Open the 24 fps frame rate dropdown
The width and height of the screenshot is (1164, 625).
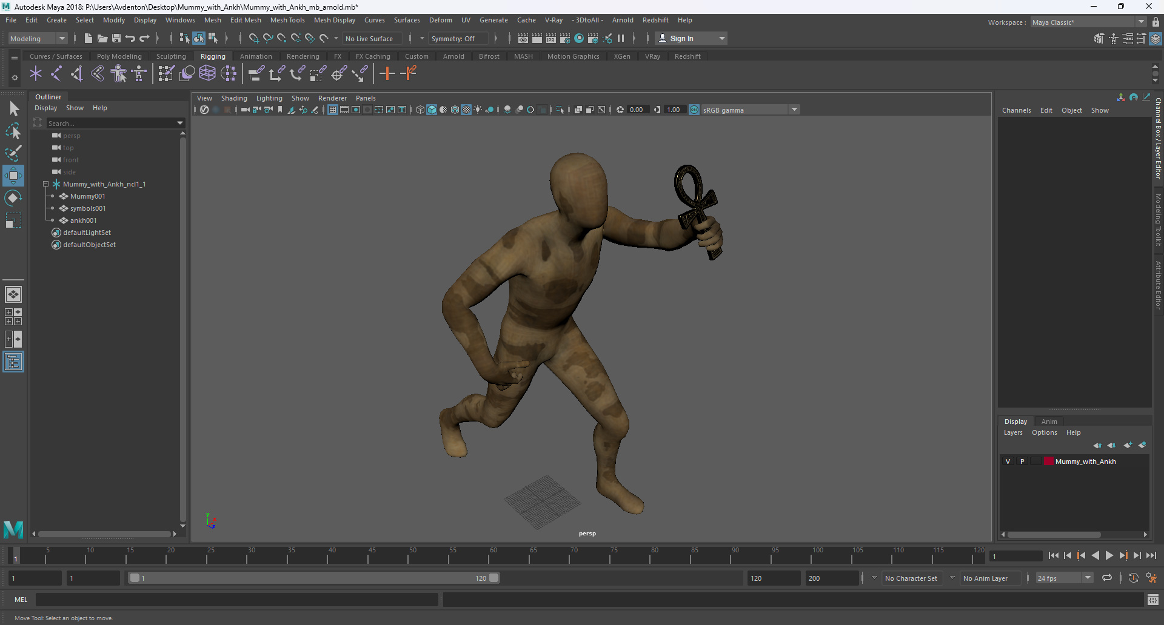[1088, 578]
